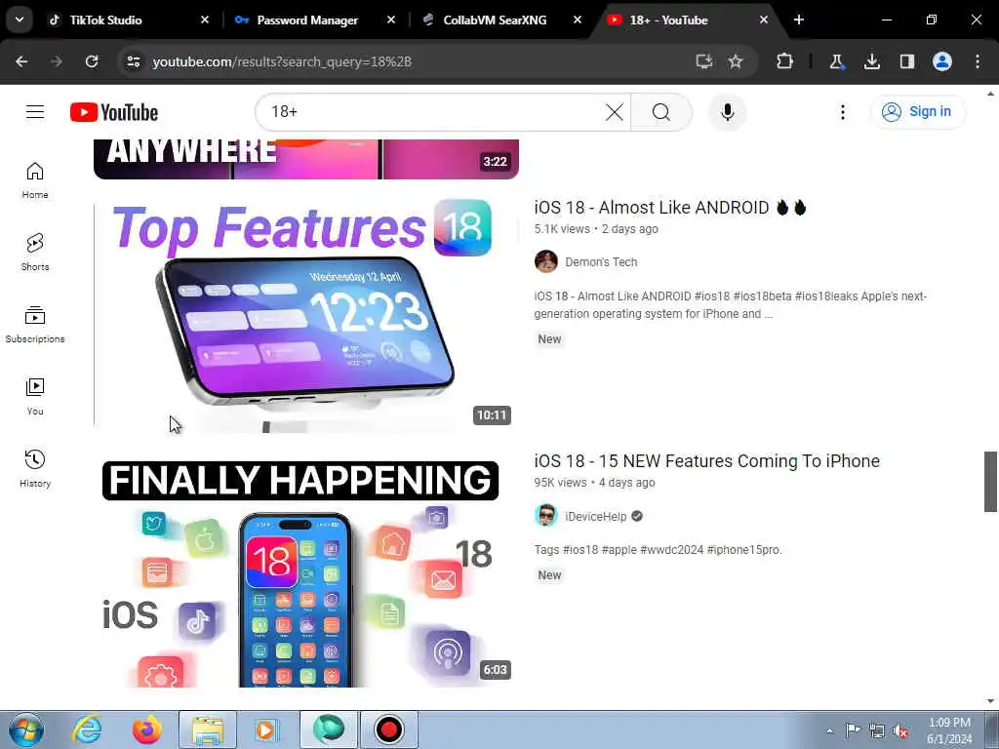The height and width of the screenshot is (749, 999).
Task: Open the You section in sidebar
Action: (x=35, y=396)
